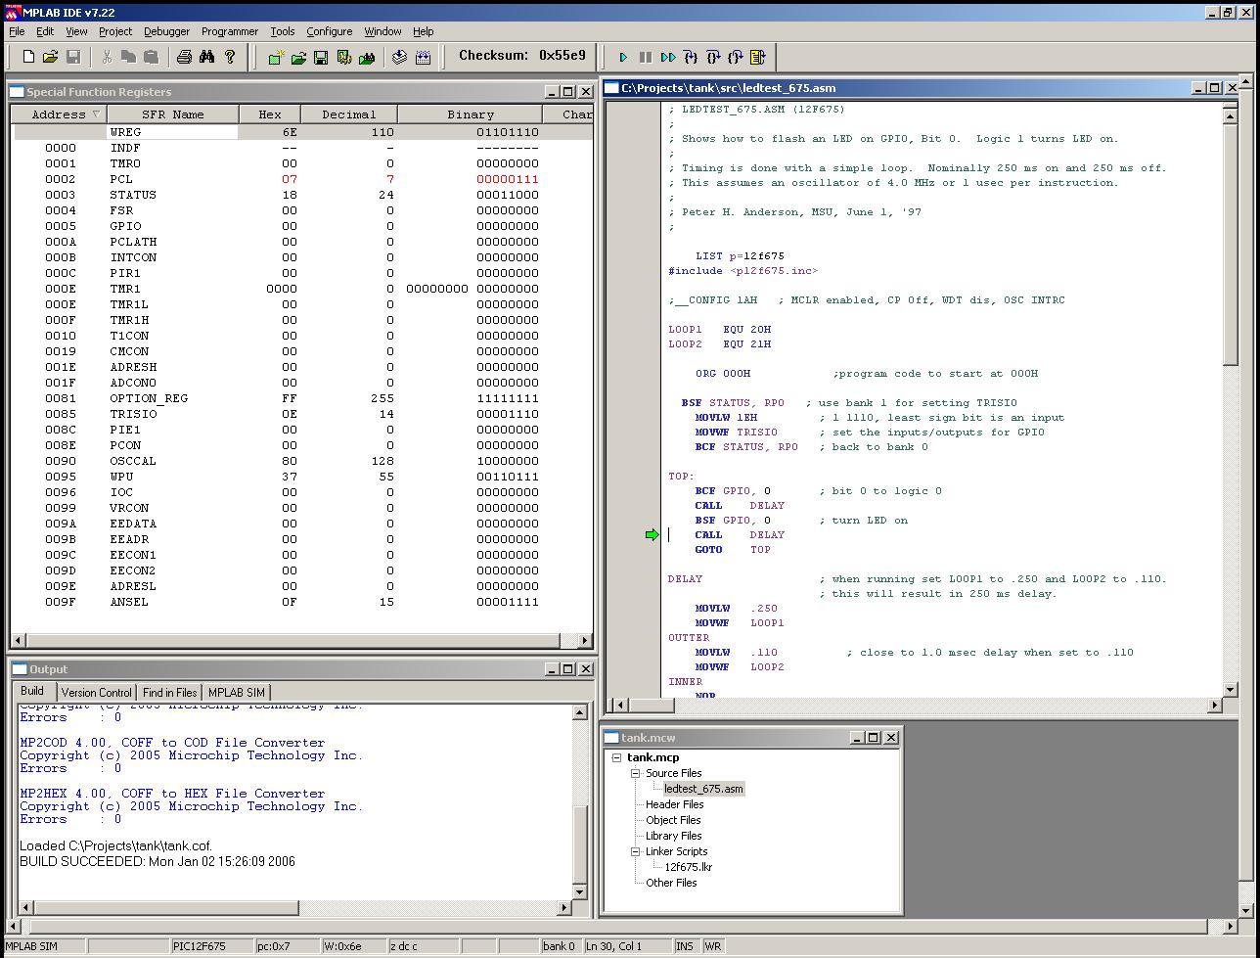Print the file with the printer icon
Image resolution: width=1260 pixels, height=958 pixels.
184,57
